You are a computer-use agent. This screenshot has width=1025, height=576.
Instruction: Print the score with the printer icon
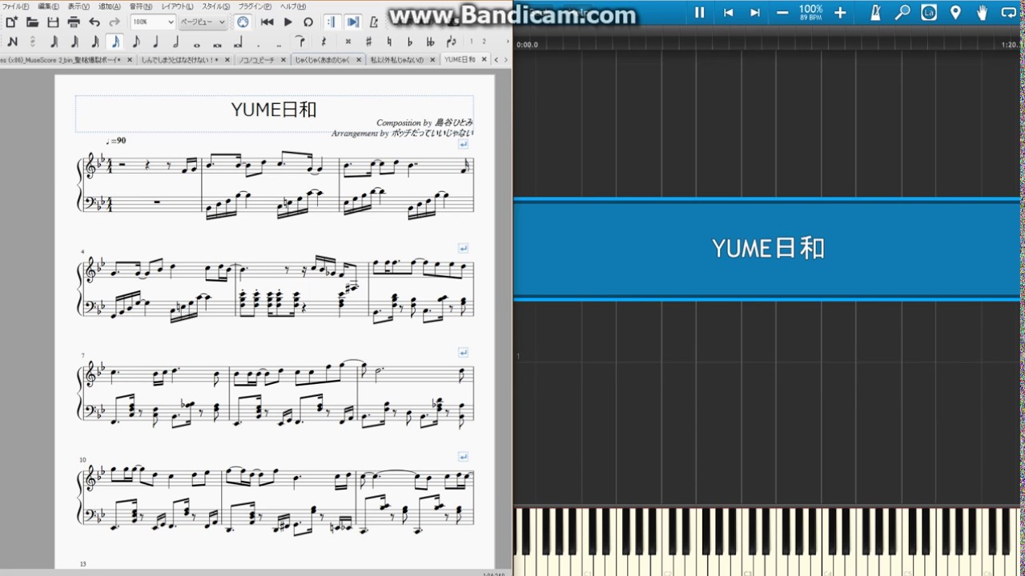click(74, 22)
